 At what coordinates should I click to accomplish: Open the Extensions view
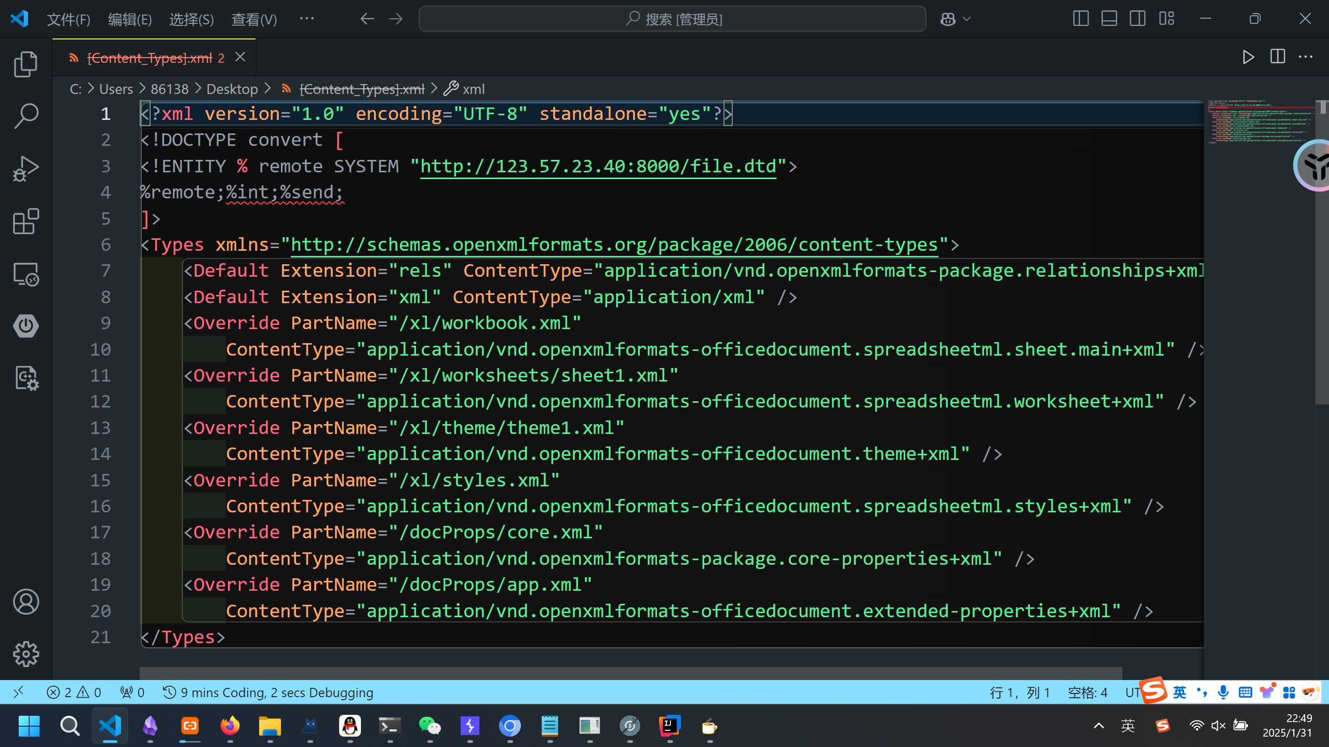[25, 222]
